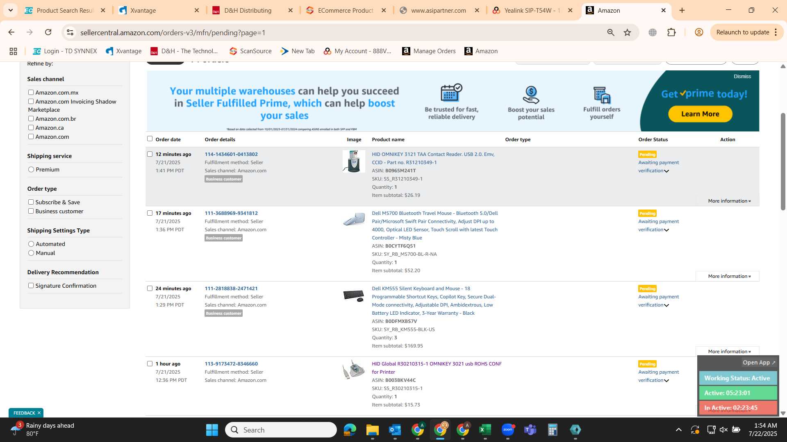Switch to Product Search Results tab

tap(65, 10)
